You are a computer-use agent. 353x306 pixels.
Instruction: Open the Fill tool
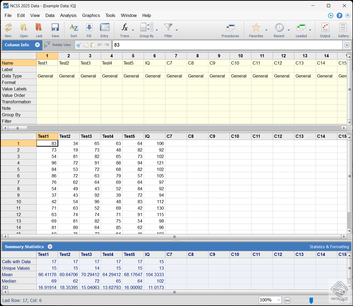[x=89, y=30]
